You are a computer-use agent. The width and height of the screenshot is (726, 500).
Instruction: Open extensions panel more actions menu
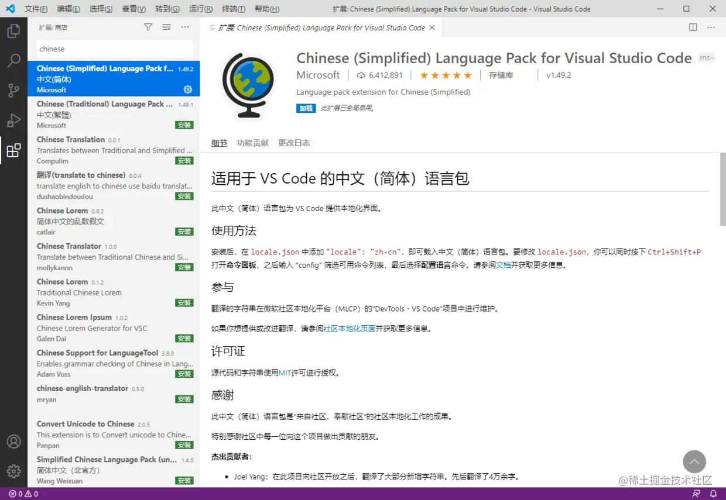185,27
